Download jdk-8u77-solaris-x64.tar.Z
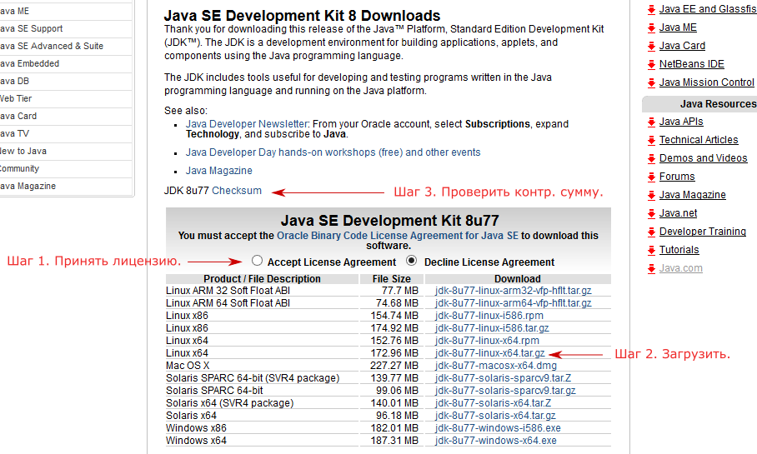This screenshot has height=454, width=757. pyautogui.click(x=493, y=403)
